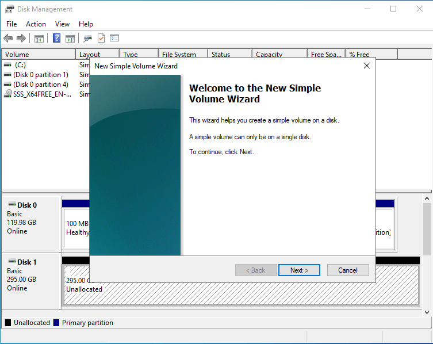Viewport: 433px width, 344px height.
Task: Click the scroll down arrow in disk pane
Action: (x=427, y=312)
